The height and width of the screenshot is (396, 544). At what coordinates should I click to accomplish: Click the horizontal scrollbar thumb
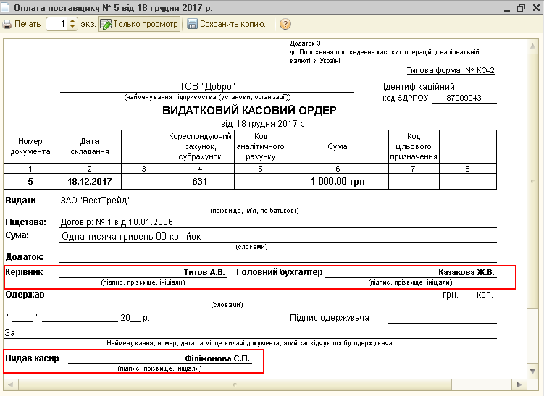[x=235, y=384]
